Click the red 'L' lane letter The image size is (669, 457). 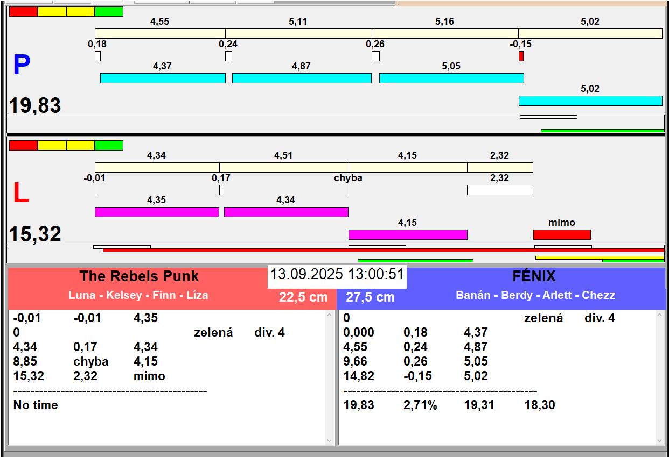[20, 194]
